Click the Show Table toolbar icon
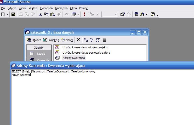This screenshot has width=194, height=125. tap(92, 14)
